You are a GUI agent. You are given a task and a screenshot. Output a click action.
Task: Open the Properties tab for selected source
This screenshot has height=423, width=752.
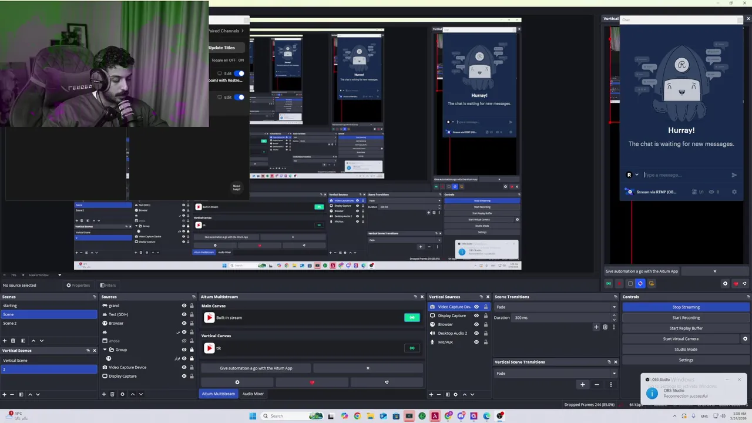click(x=78, y=286)
